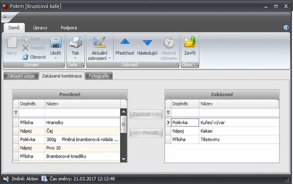Viewport: 293px width, 184px height.
Task: Open the Fotografie tab
Action: click(99, 76)
